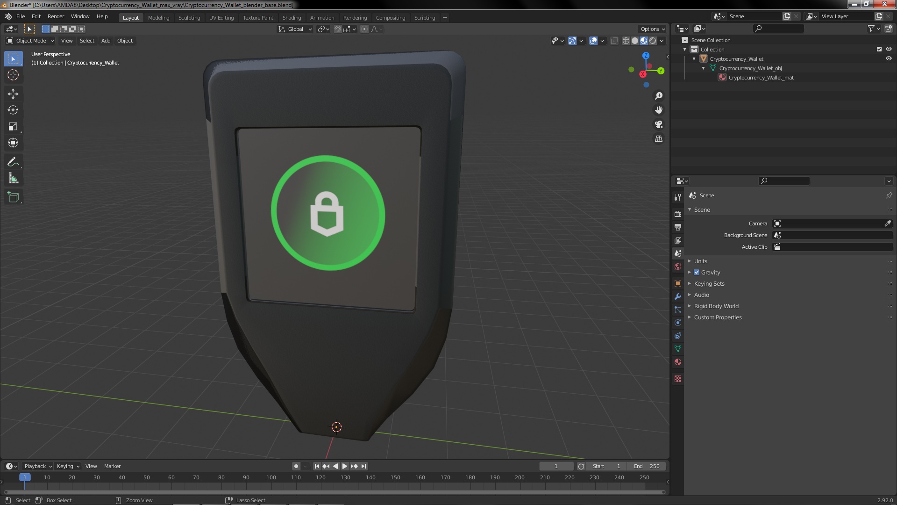Image resolution: width=897 pixels, height=505 pixels.
Task: Switch orthographic perspective grid icon
Action: [659, 139]
